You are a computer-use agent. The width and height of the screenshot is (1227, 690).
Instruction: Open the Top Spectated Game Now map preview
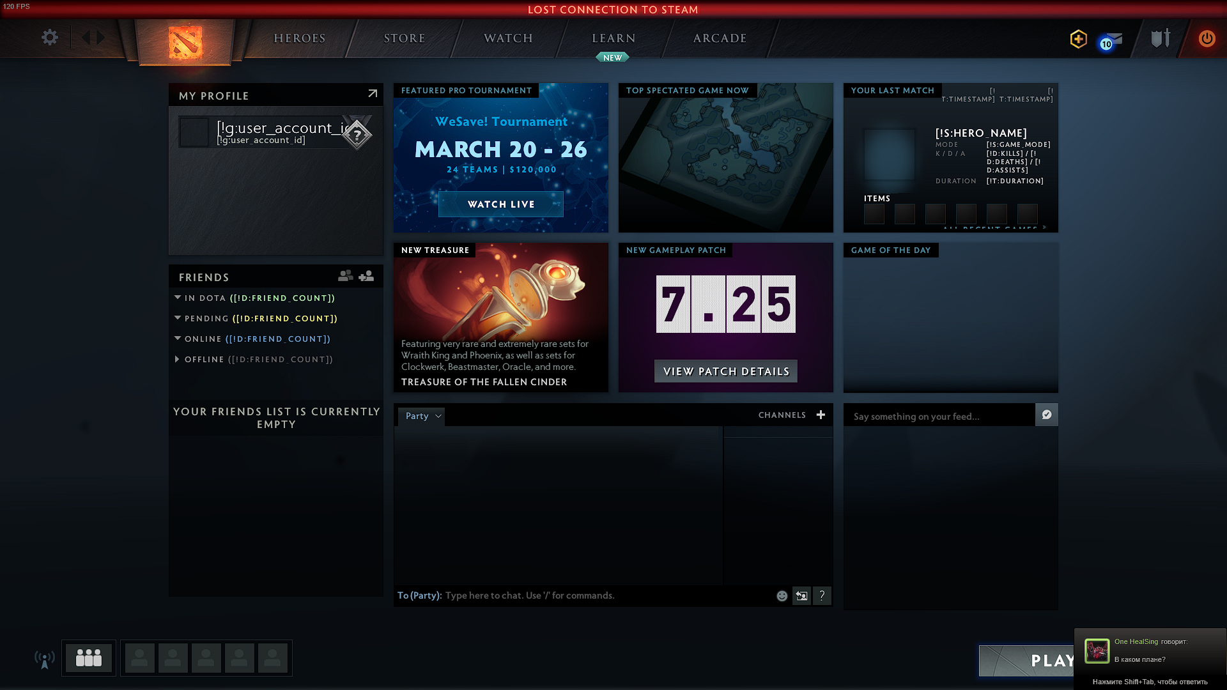[726, 158]
